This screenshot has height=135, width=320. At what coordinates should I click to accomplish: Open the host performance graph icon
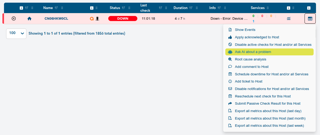click(289, 19)
